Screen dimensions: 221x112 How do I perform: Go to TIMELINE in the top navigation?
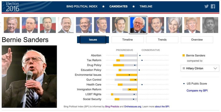pos(146,6)
